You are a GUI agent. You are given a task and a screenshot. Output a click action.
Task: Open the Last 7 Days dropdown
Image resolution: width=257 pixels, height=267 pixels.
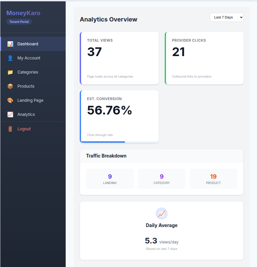(x=227, y=17)
